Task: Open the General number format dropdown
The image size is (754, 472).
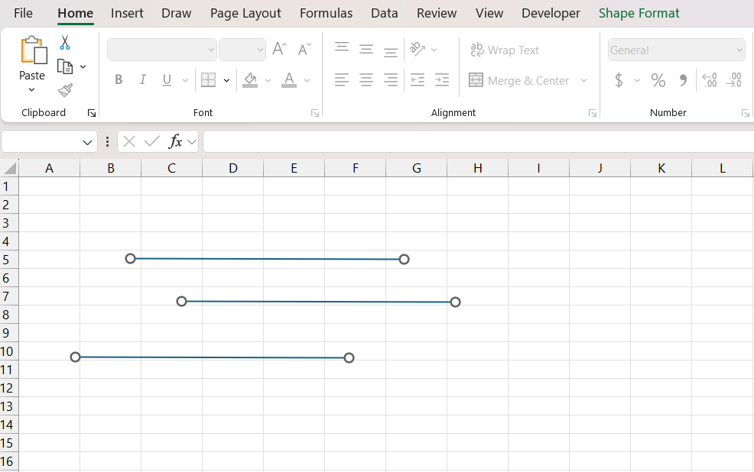Action: click(x=739, y=50)
